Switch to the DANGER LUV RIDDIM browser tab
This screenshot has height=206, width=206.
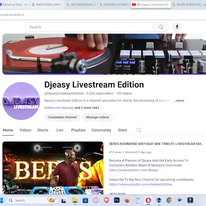point(114,4)
